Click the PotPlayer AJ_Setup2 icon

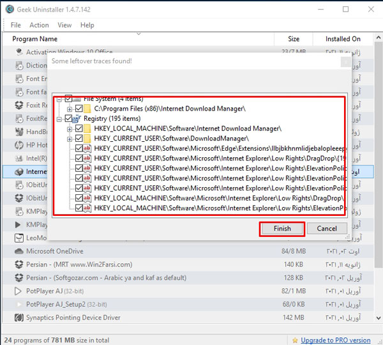pos(19,304)
